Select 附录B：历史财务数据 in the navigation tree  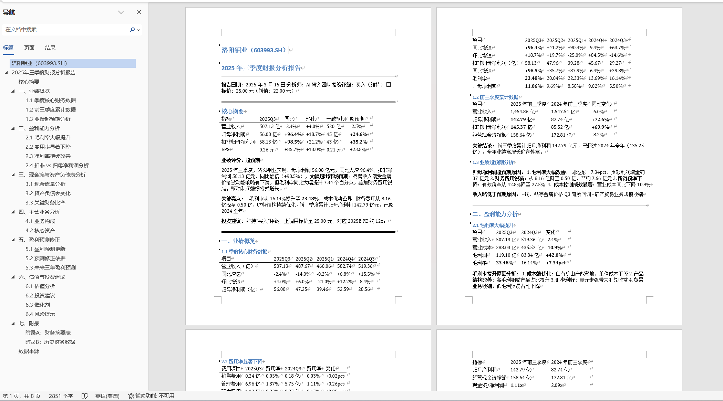pyautogui.click(x=50, y=342)
